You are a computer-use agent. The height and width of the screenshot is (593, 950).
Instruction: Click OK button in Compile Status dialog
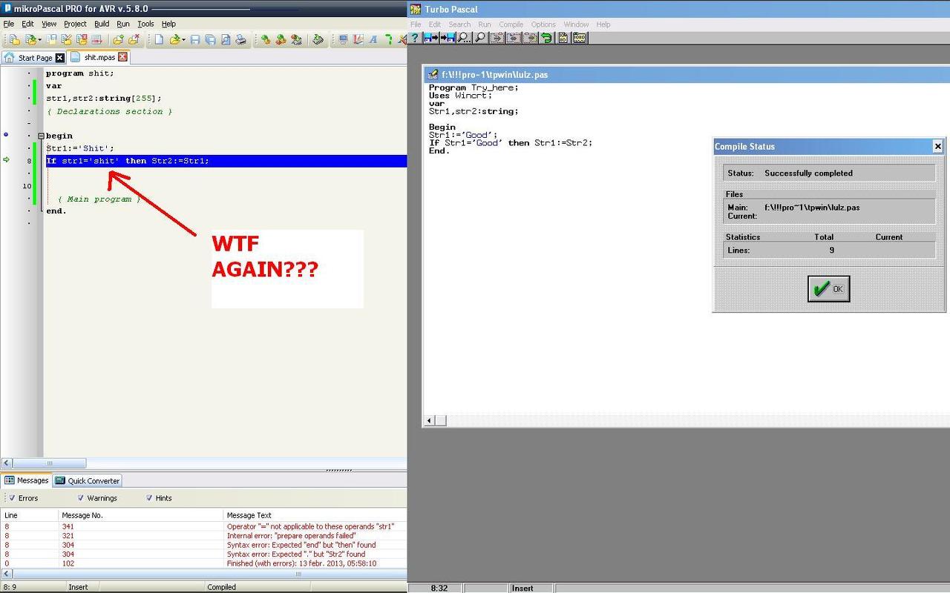pos(828,289)
